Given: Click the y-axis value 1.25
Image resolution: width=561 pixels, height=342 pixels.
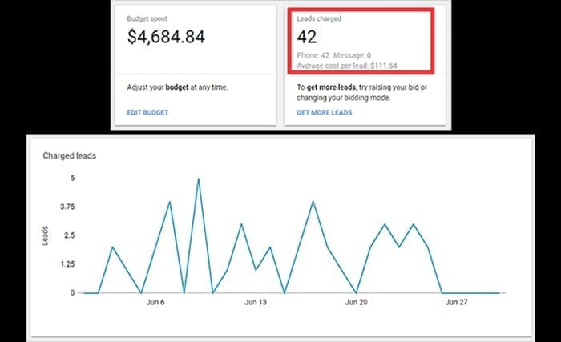Looking at the screenshot, I should click(67, 264).
